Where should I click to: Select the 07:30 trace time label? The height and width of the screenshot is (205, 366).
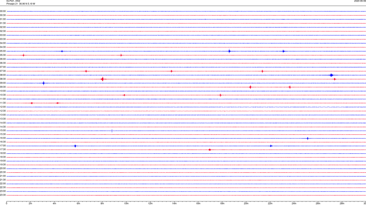pyautogui.click(x=3, y=71)
